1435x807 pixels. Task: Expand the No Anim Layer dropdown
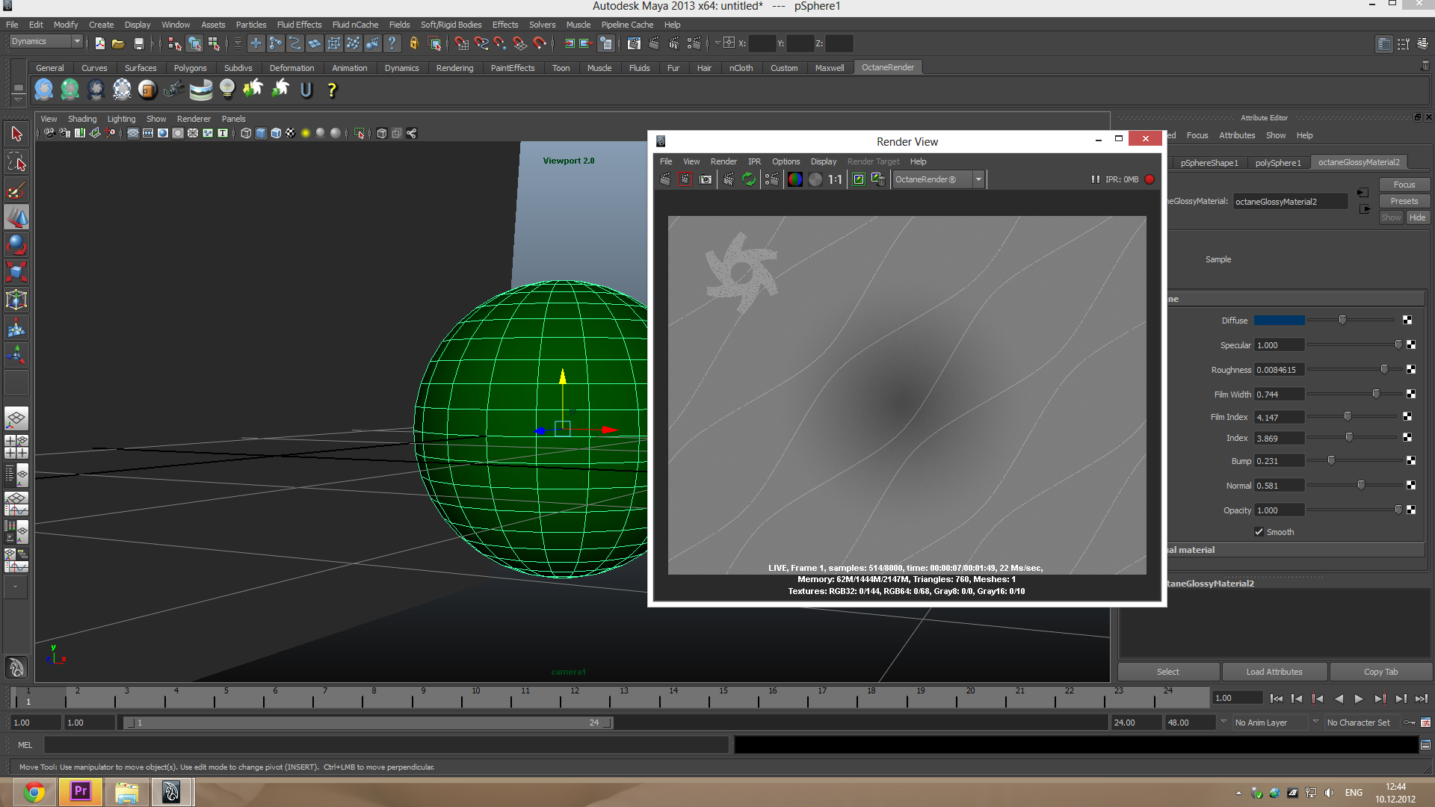[1223, 722]
